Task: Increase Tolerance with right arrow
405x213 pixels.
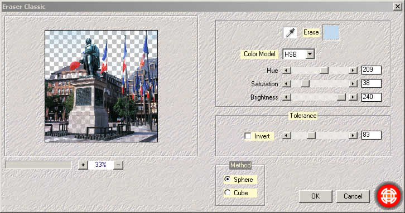Action: (353, 135)
